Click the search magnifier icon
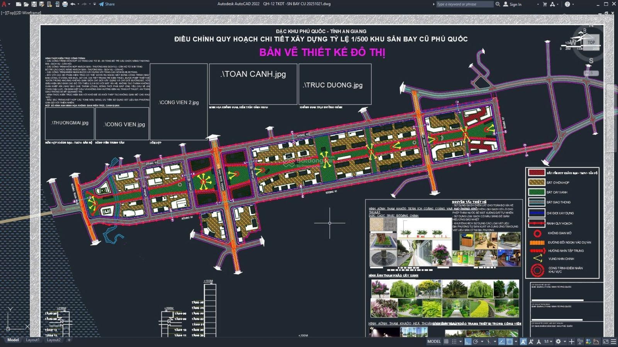The width and height of the screenshot is (618, 347). [x=498, y=4]
